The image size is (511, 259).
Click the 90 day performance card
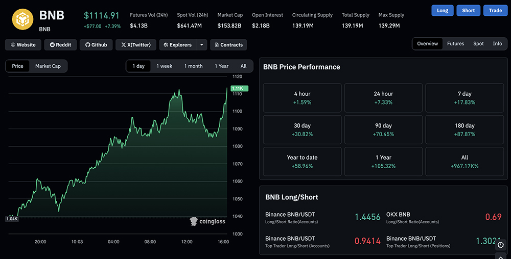[x=383, y=129]
